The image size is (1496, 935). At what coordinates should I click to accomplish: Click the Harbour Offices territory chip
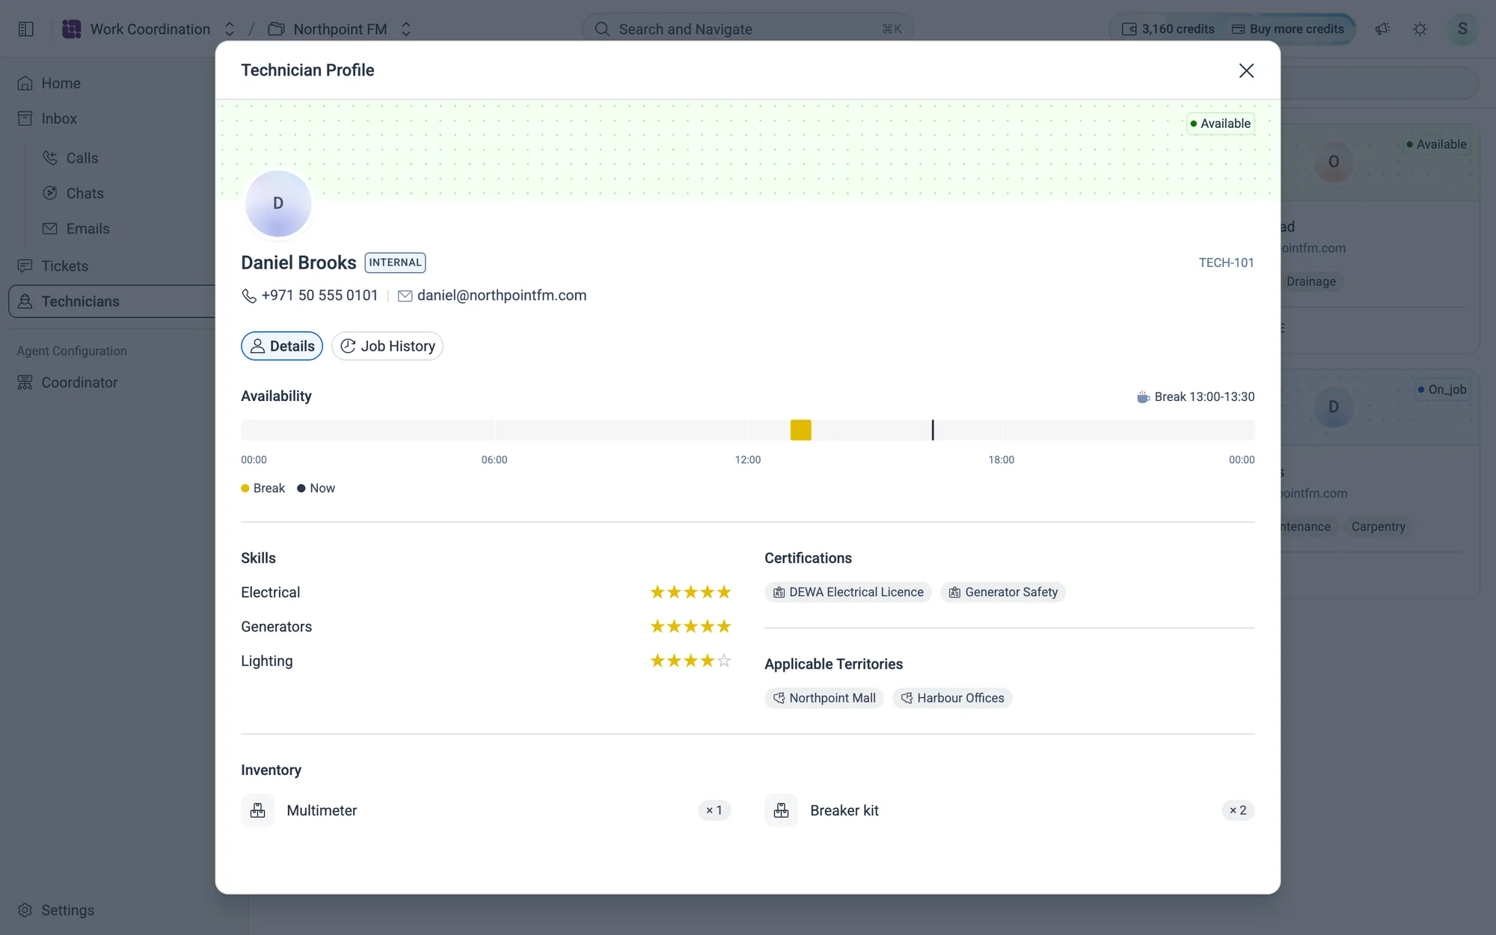pos(951,698)
